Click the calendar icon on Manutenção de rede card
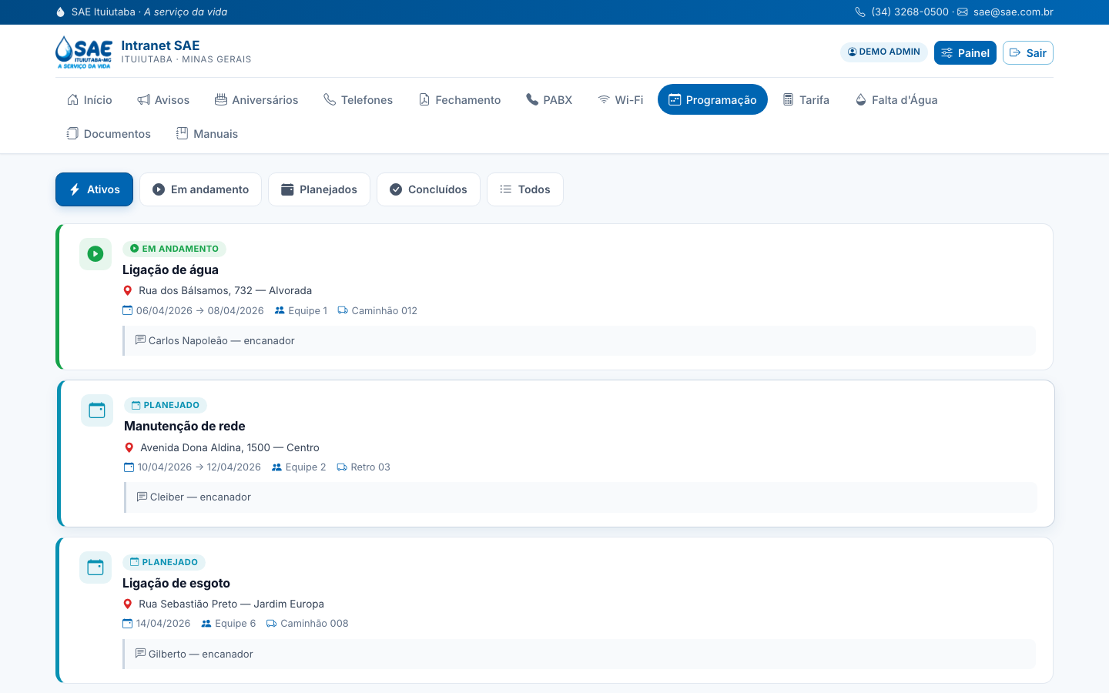The image size is (1109, 693). (97, 410)
